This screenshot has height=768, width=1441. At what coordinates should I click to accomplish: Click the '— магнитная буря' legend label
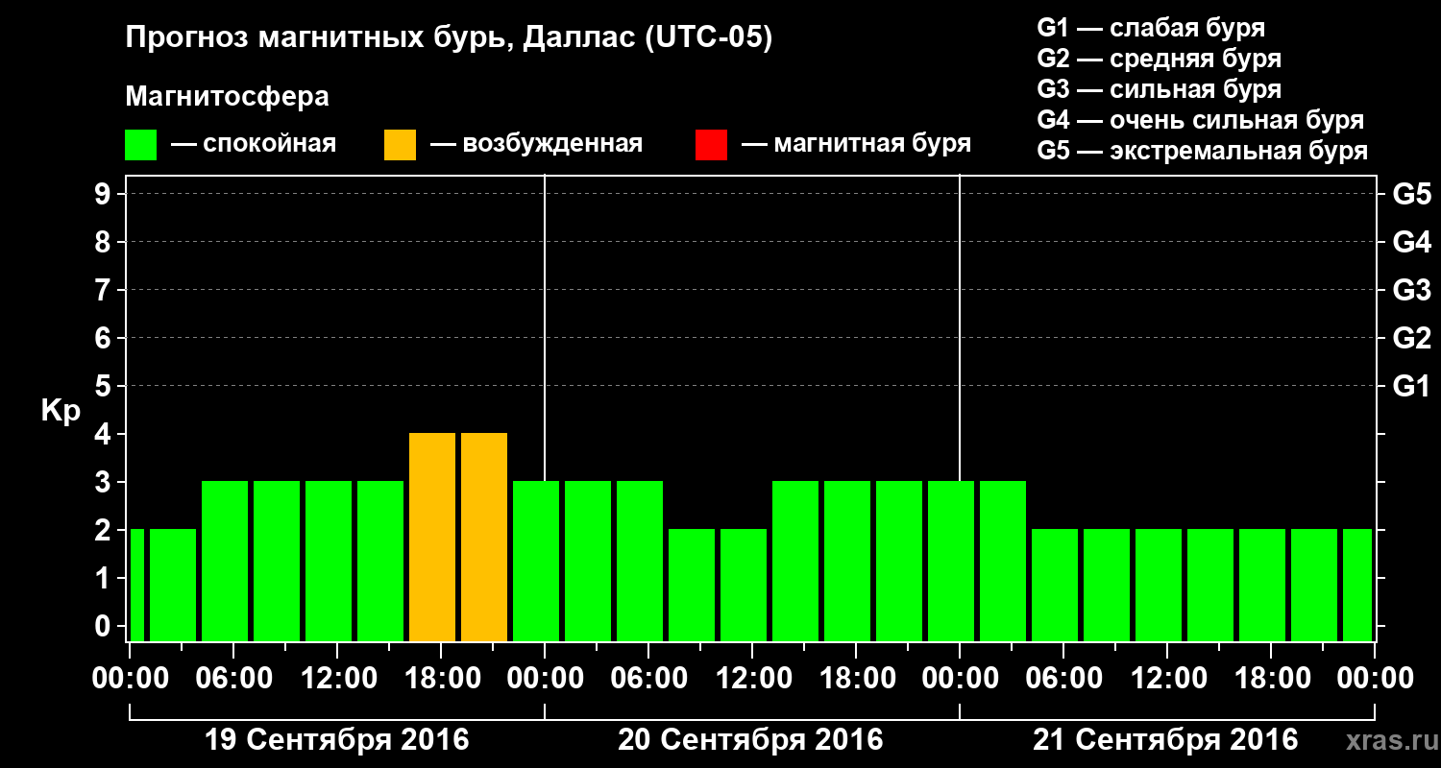(x=856, y=144)
